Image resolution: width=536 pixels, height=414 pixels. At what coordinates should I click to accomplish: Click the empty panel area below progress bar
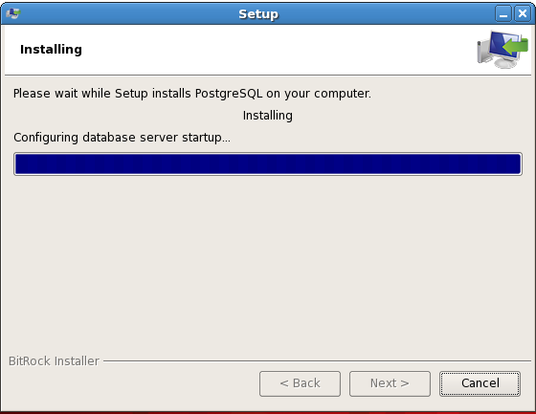pos(268,263)
